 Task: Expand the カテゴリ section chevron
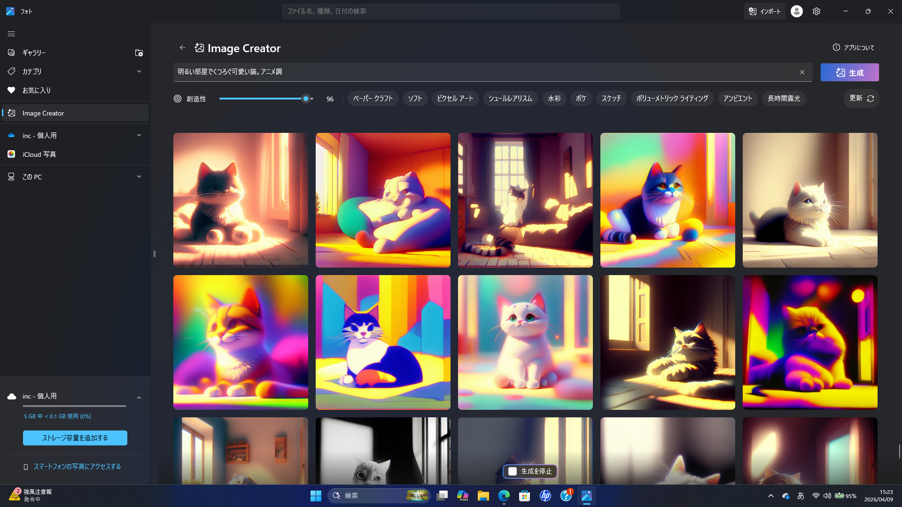[x=139, y=71]
